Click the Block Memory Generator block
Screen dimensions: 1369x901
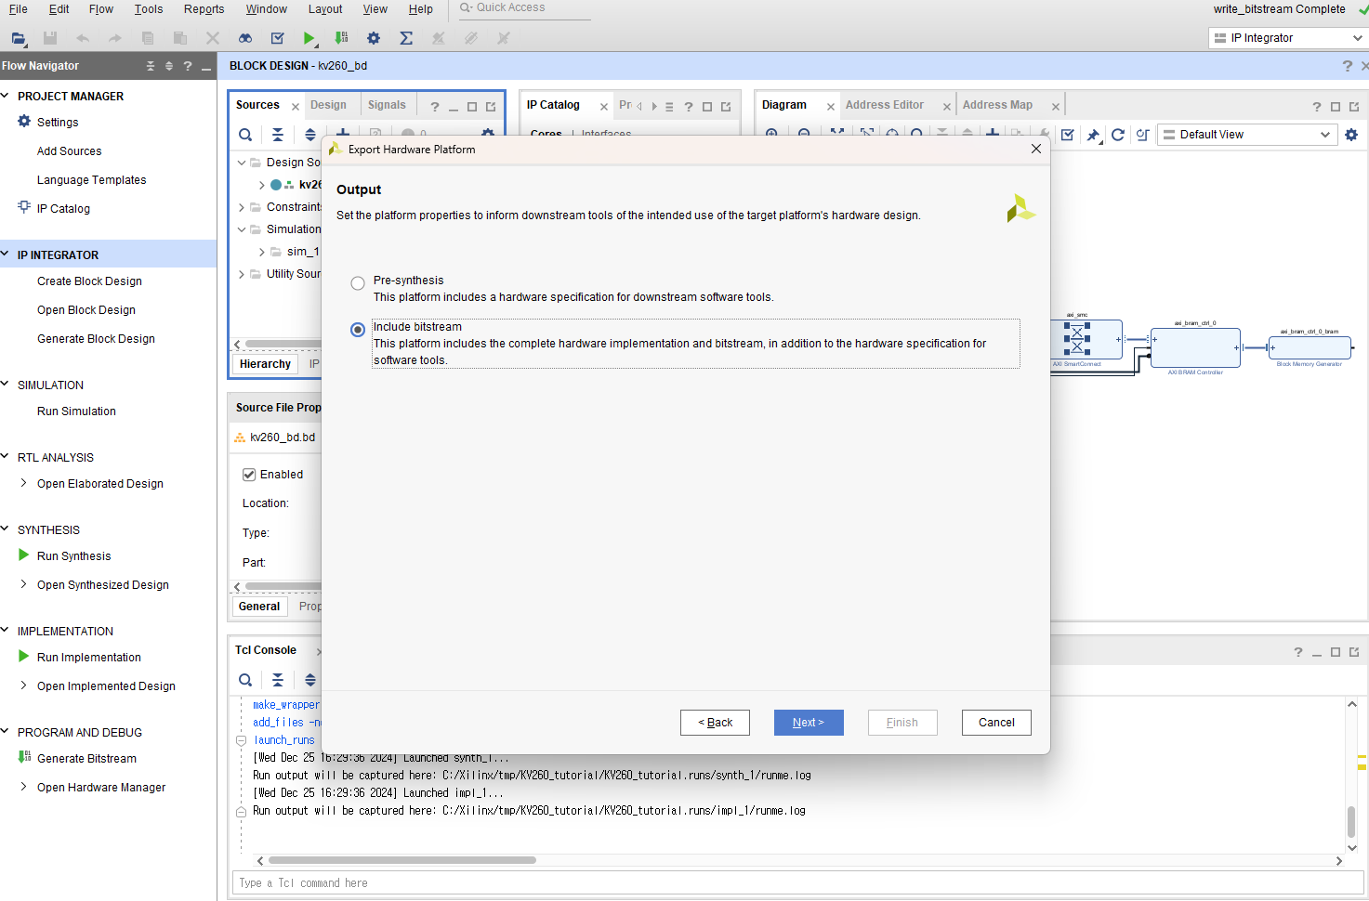[x=1310, y=347]
